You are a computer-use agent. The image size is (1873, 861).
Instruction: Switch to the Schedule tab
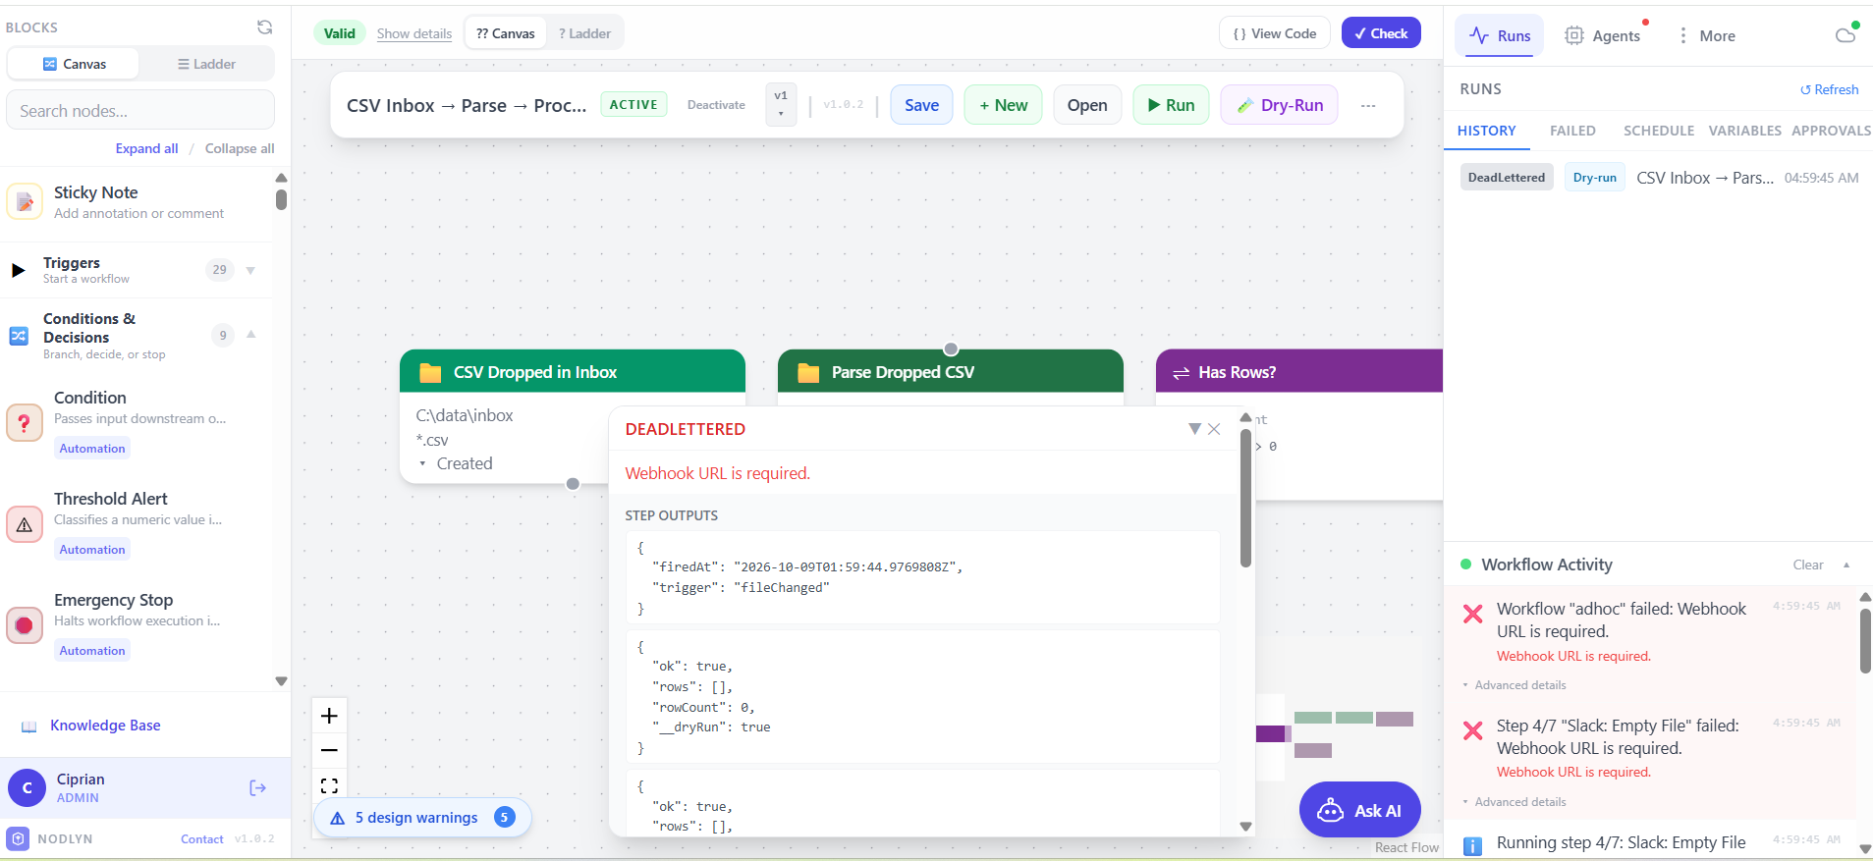1659,131
